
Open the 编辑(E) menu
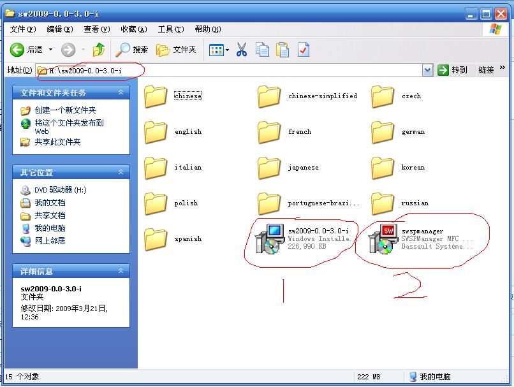(x=60, y=29)
